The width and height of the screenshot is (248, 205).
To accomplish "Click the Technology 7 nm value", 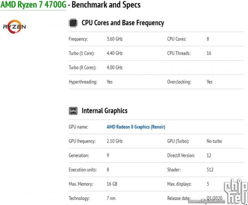I will (x=111, y=198).
